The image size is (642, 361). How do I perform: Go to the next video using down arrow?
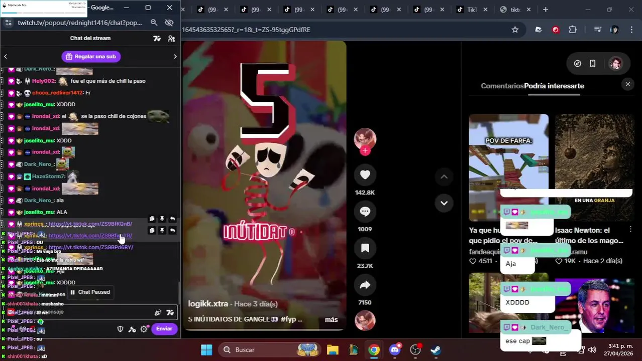point(444,203)
